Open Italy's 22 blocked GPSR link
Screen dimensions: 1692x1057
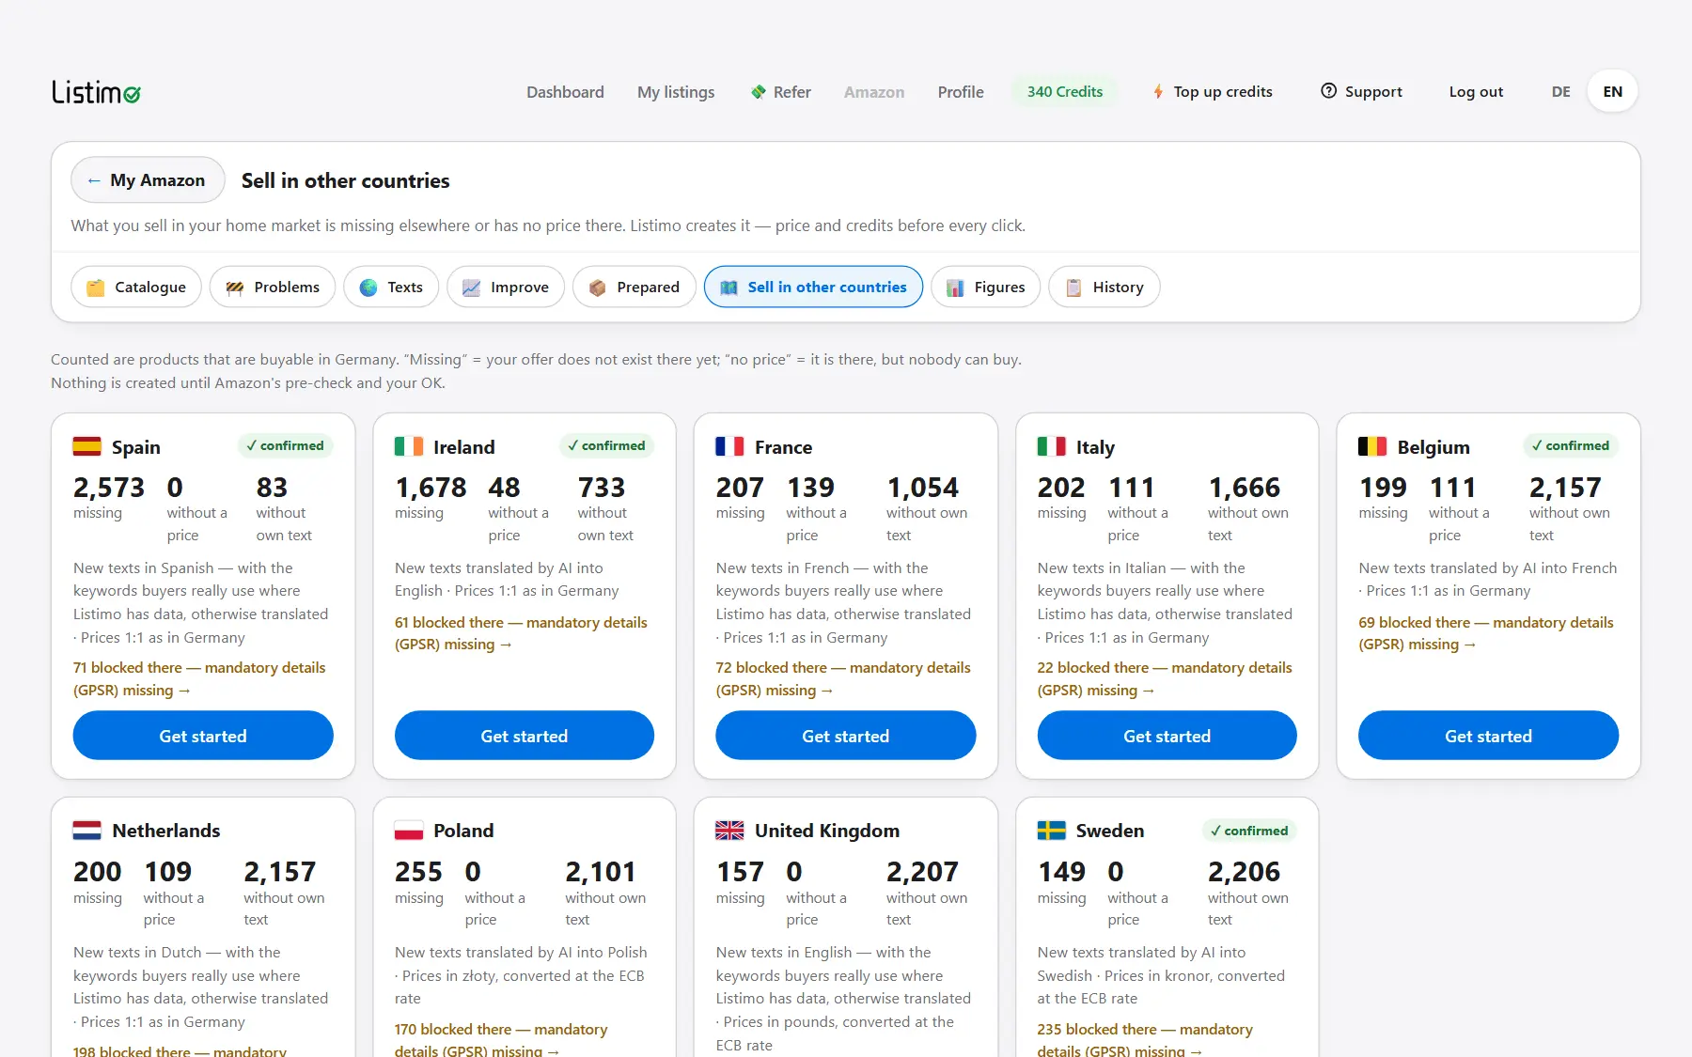(x=1165, y=678)
